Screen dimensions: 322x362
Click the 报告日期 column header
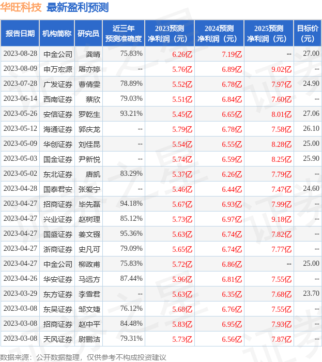20,34
